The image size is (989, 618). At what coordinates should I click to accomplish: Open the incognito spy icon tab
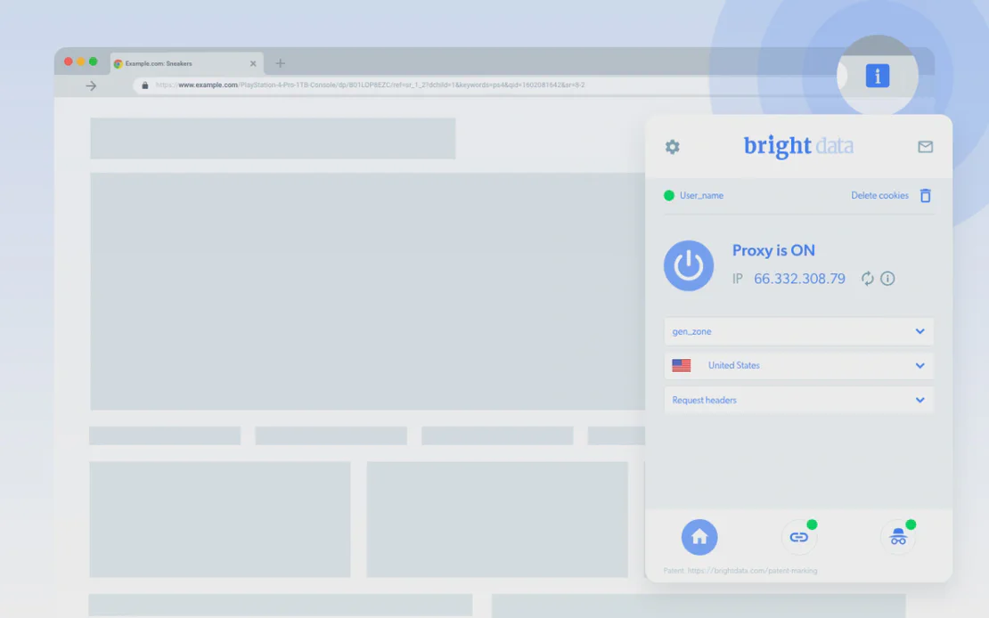(898, 537)
